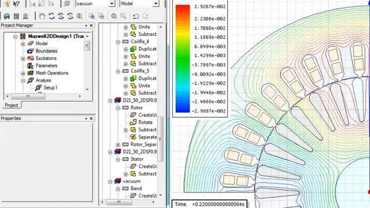Image resolution: width=370 pixels, height=208 pixels.
Task: Expand the Model node in Project Manager
Action: pos(23,44)
